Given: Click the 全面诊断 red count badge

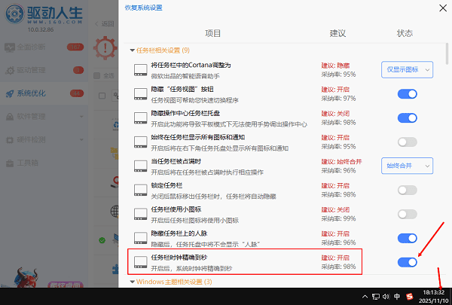Looking at the screenshot, I should coord(75,47).
